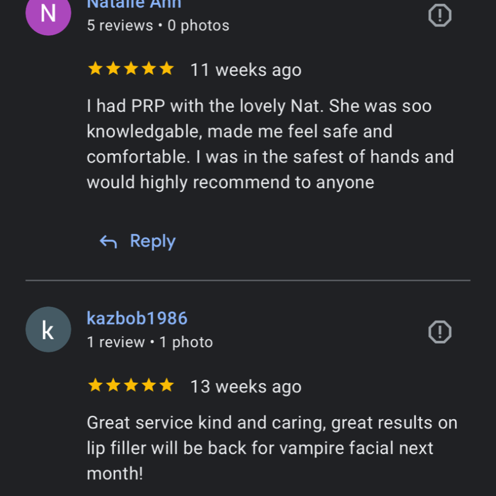This screenshot has height=496, width=496.
Task: Click first star in Natalie Ann's rating
Action: [95, 69]
